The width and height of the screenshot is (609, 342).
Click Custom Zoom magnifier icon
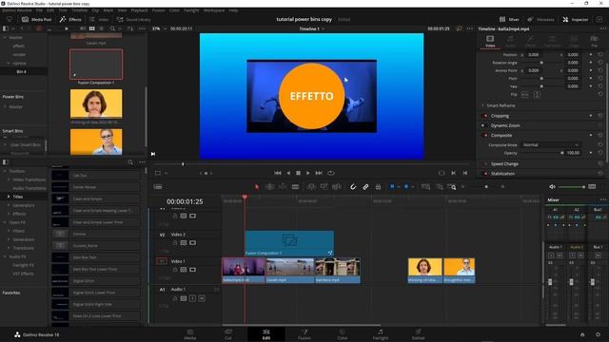coord(451,187)
